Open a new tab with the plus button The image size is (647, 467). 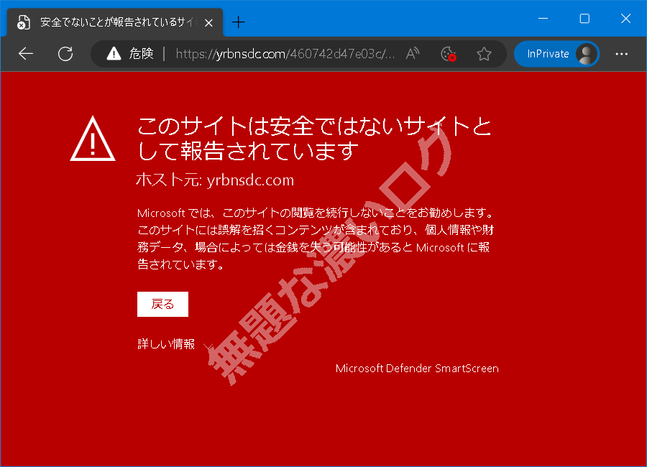tap(238, 22)
